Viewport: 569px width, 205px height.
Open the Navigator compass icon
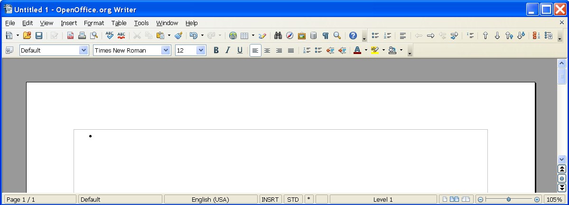(x=289, y=36)
